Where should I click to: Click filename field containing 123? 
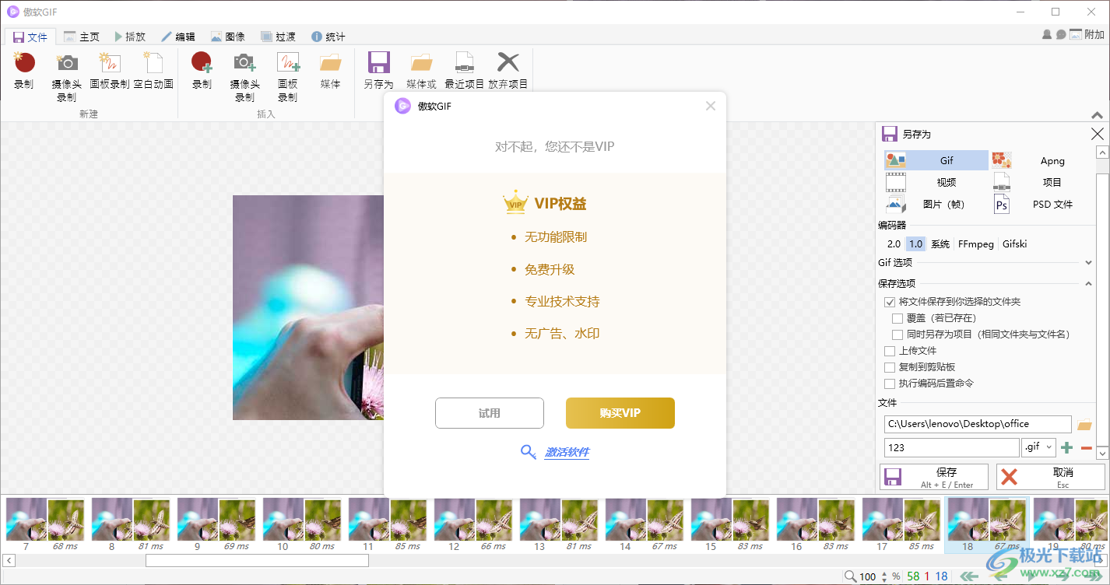tap(951, 447)
